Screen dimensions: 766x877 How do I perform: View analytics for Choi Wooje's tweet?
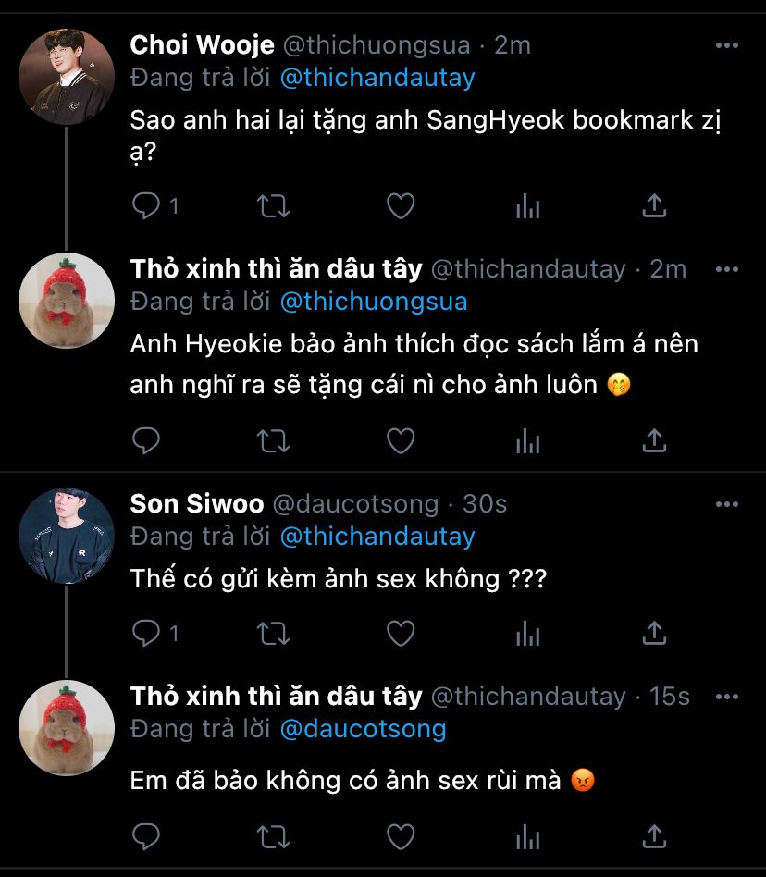point(527,206)
